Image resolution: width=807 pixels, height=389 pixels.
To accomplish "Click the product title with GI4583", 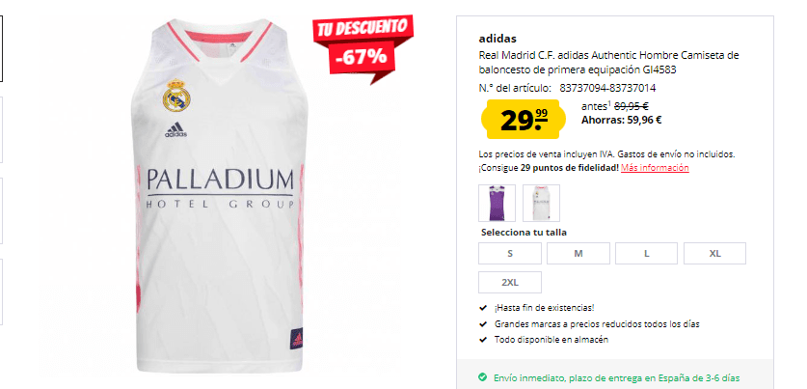I will point(608,62).
